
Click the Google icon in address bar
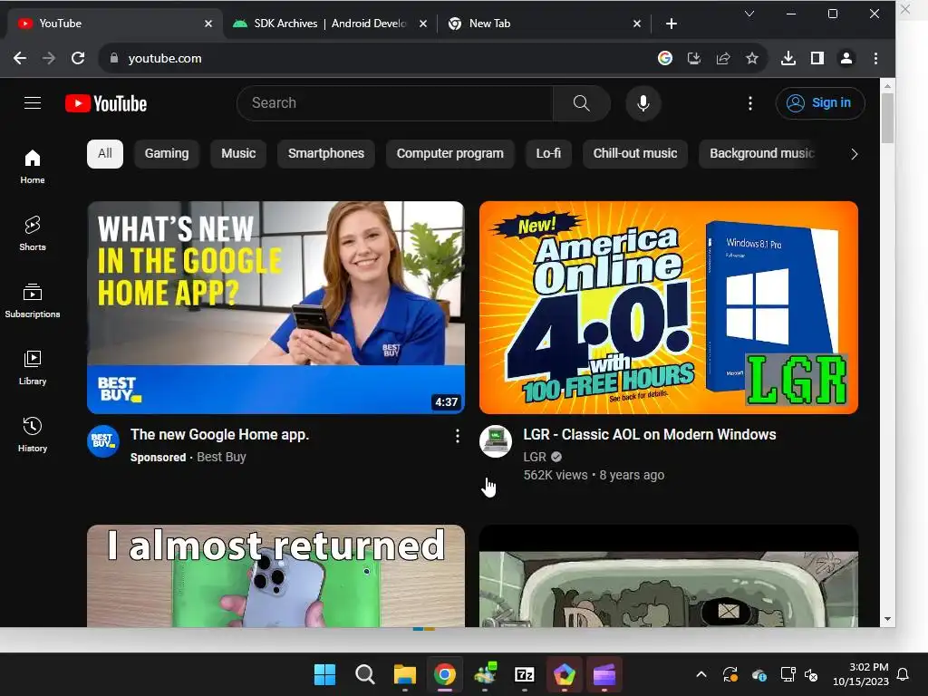(664, 58)
